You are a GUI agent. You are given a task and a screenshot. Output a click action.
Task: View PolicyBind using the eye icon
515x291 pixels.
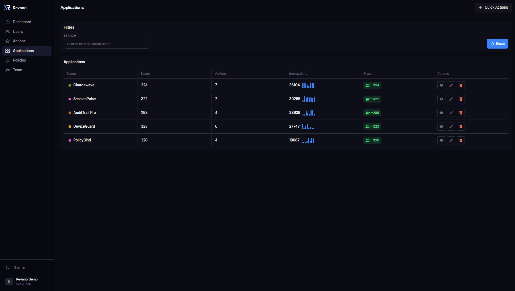tap(441, 140)
